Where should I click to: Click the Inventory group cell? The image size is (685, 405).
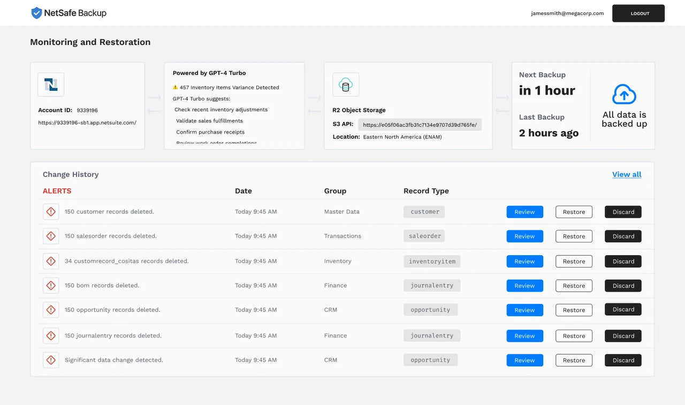(x=338, y=261)
